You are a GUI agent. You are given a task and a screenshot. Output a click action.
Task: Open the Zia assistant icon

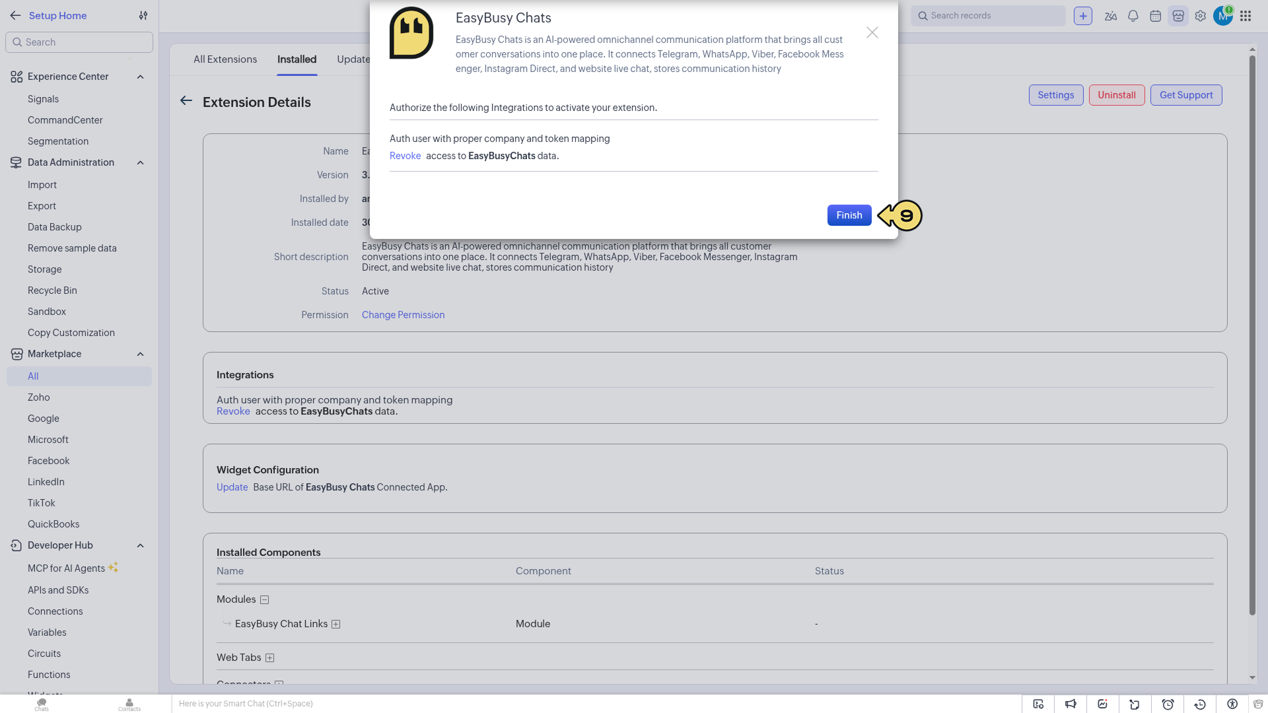tap(1110, 16)
